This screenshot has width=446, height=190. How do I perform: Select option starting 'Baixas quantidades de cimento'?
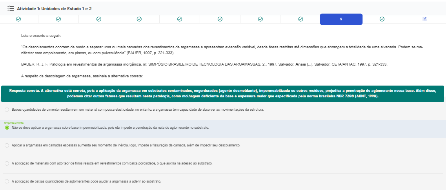pyautogui.click(x=7, y=110)
